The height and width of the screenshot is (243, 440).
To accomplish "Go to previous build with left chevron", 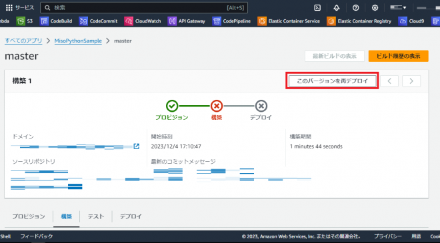I will 389,81.
